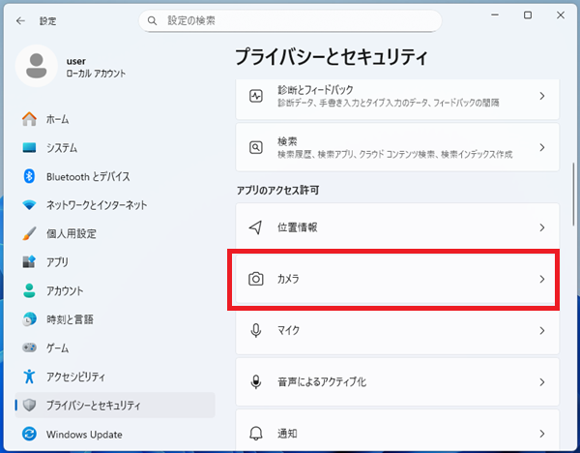Screen dimensions: 580x453
Task: Click the プライバシーとセキュリティ sidebar label
Action: click(x=93, y=406)
